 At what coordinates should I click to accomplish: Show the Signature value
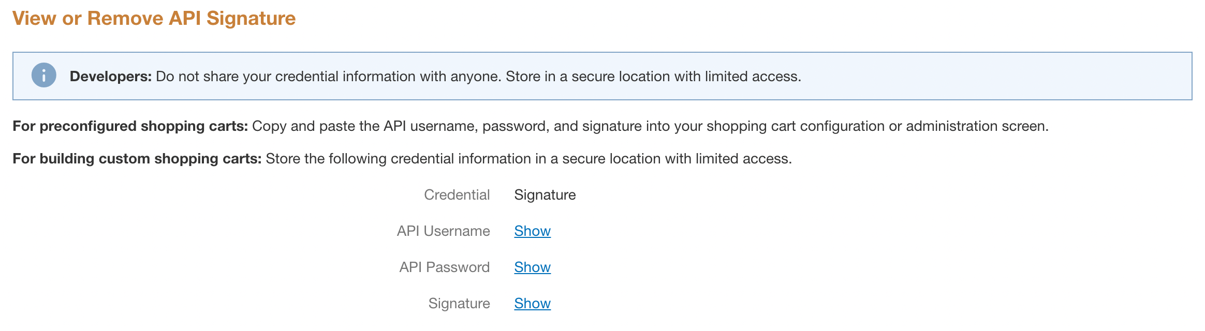point(532,304)
